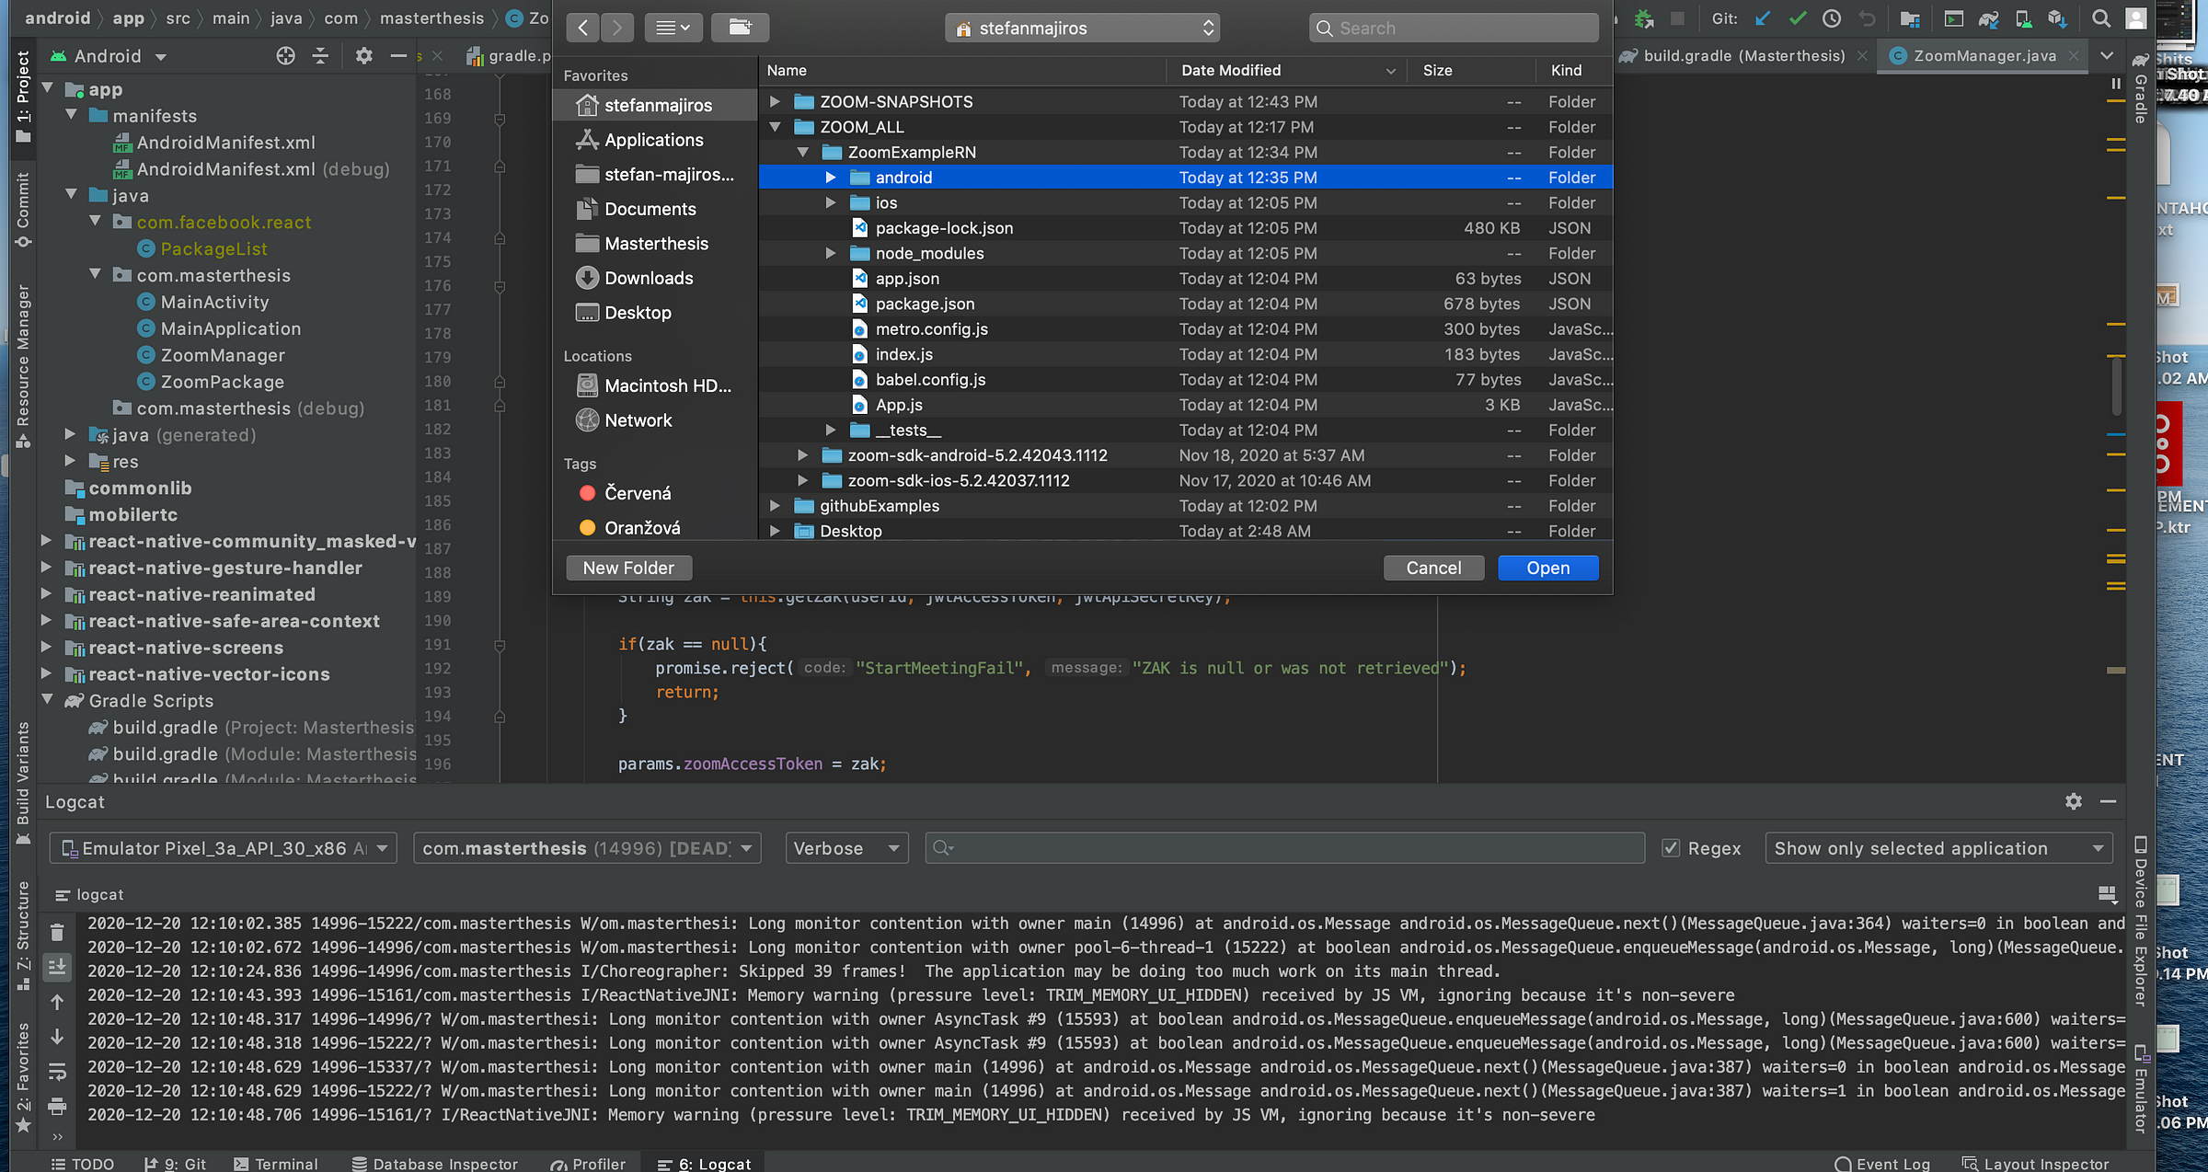Click the New Folder button

point(628,568)
